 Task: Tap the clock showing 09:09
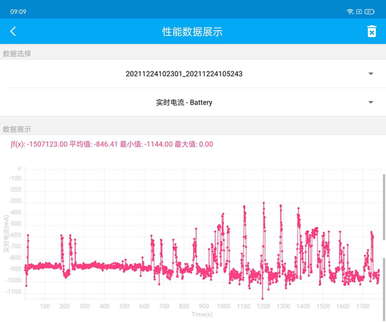tap(19, 12)
